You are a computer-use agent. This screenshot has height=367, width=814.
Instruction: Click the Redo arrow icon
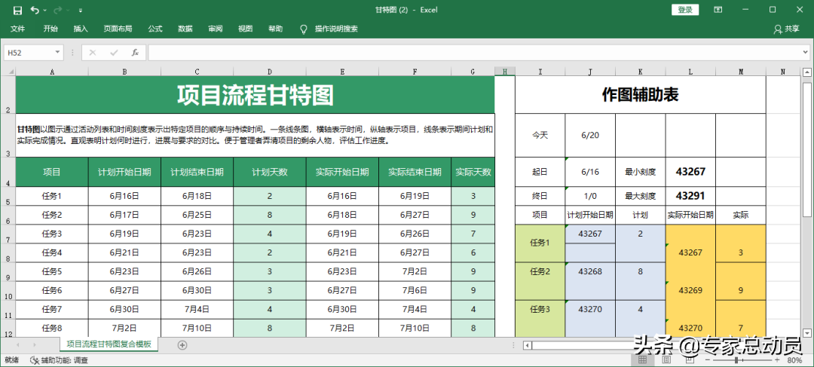tap(57, 10)
